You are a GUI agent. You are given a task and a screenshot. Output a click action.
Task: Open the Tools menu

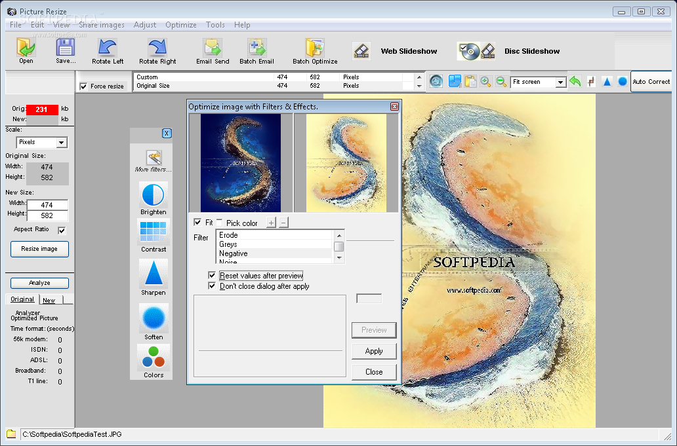point(215,25)
